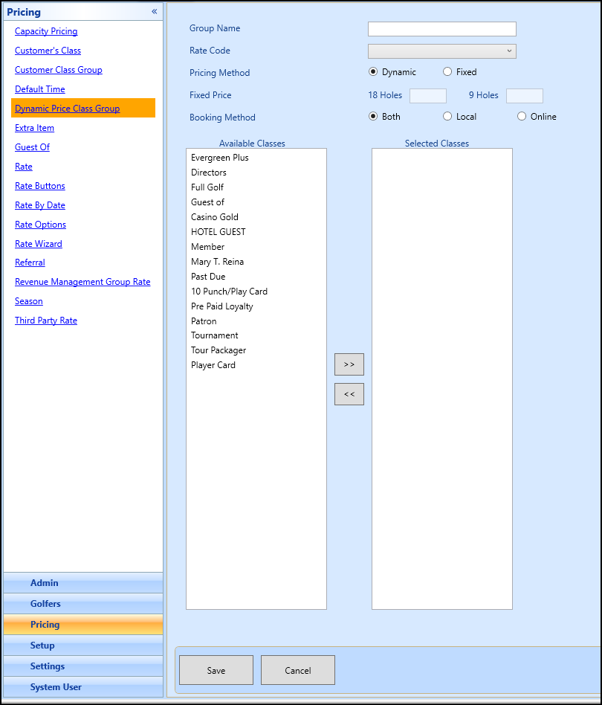Focus the 9 Holes price field
This screenshot has width=602, height=705.
[525, 96]
